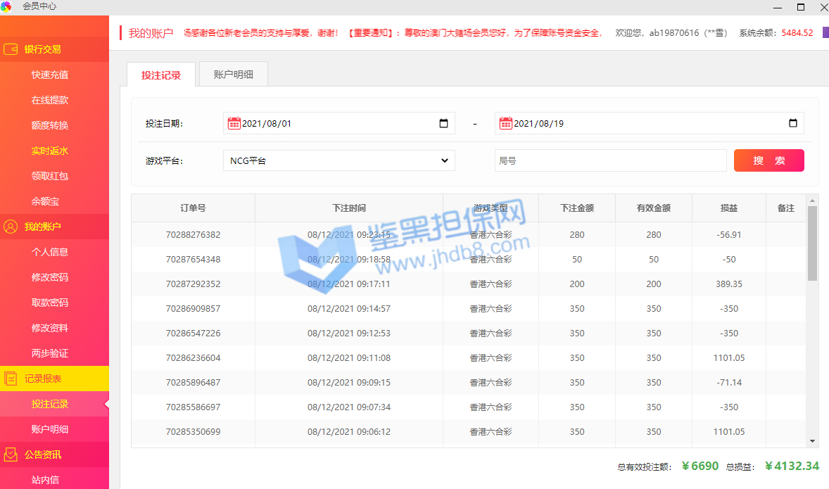
Task: Open the end date picker calendar button
Action: (792, 123)
